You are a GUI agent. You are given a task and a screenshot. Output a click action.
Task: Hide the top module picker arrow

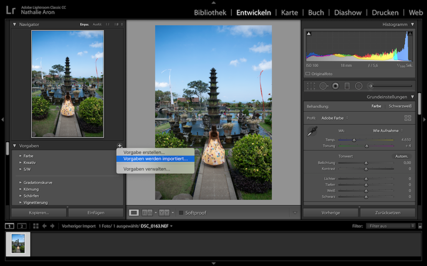[x=213, y=2]
